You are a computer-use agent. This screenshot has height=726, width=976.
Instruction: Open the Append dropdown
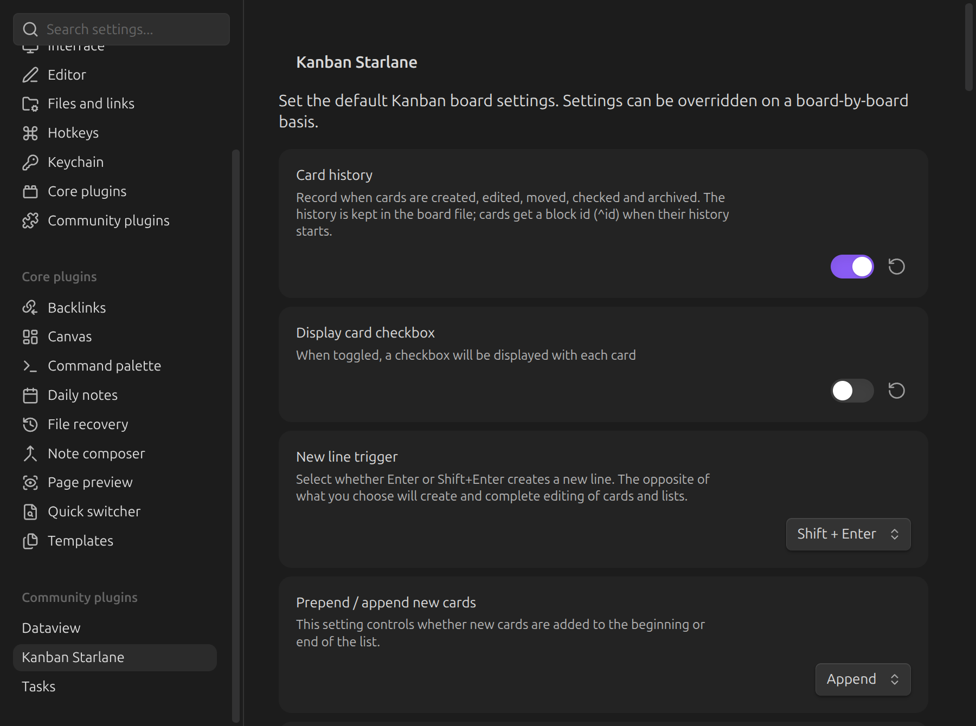(x=863, y=679)
